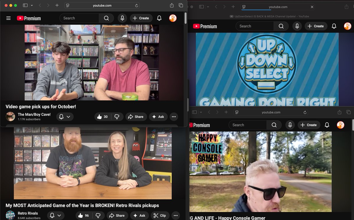Click The Man/Boy Cave channel avatar
Screen dimensions: 354x220
click(x=10, y=116)
